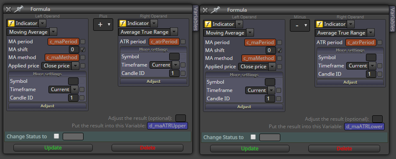Toggle ATR period checkbox in left window
This screenshot has width=396, height=159.
click(183, 42)
